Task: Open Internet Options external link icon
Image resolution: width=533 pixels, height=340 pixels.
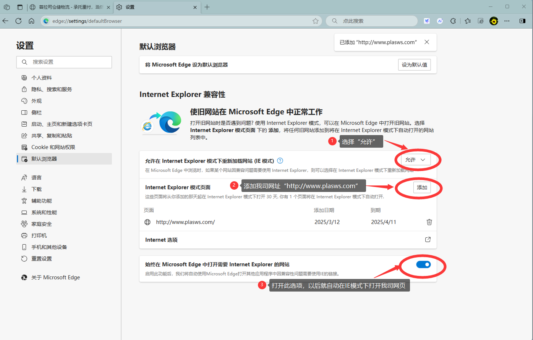Action: pyautogui.click(x=428, y=240)
